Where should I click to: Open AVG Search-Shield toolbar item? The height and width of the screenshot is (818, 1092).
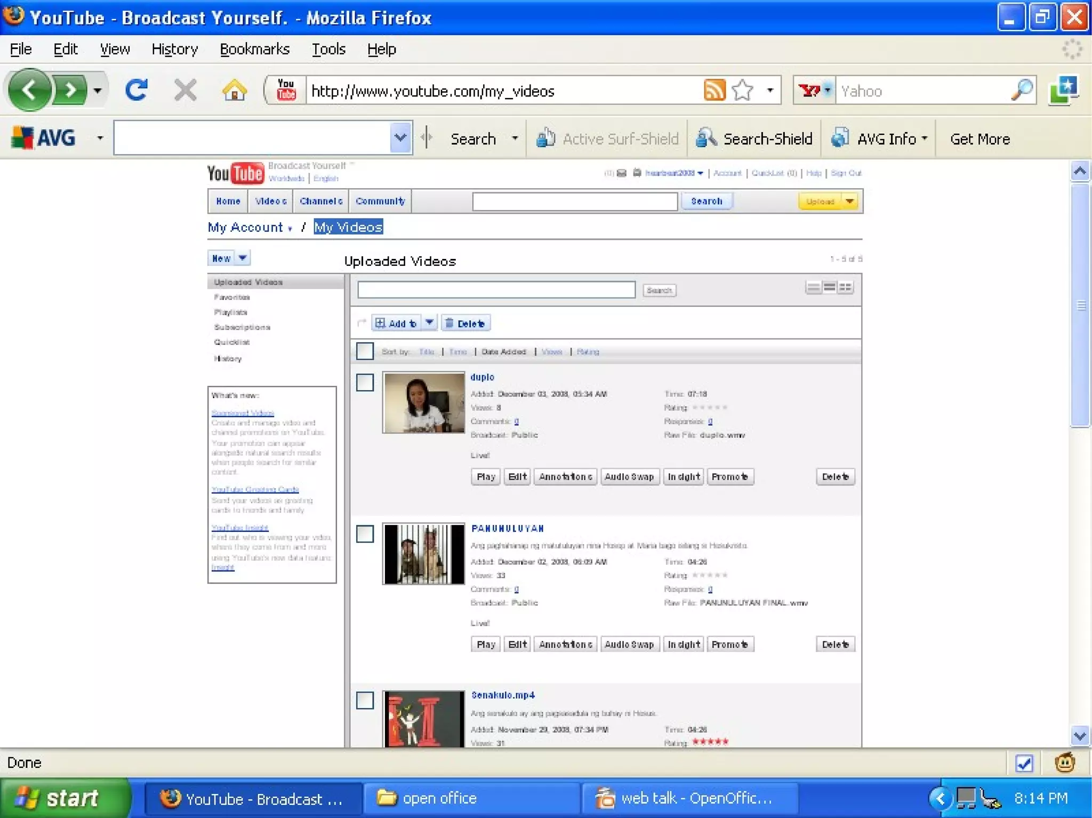click(x=754, y=139)
